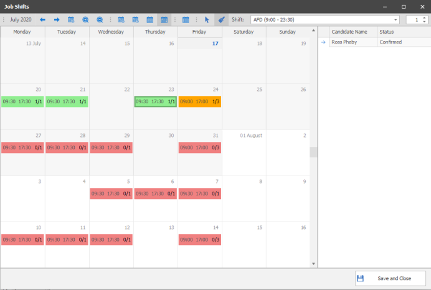Click the blue back arrow in toolbar
The image size is (431, 290).
point(42,20)
